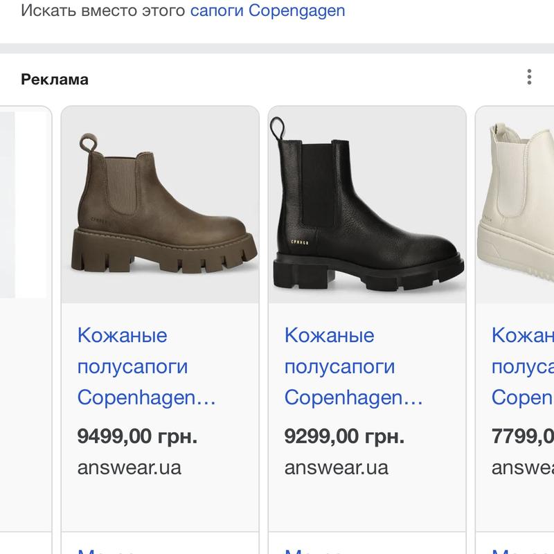This screenshot has height=554, width=554.
Task: Click the price 9299,00 грн.
Action: (344, 436)
